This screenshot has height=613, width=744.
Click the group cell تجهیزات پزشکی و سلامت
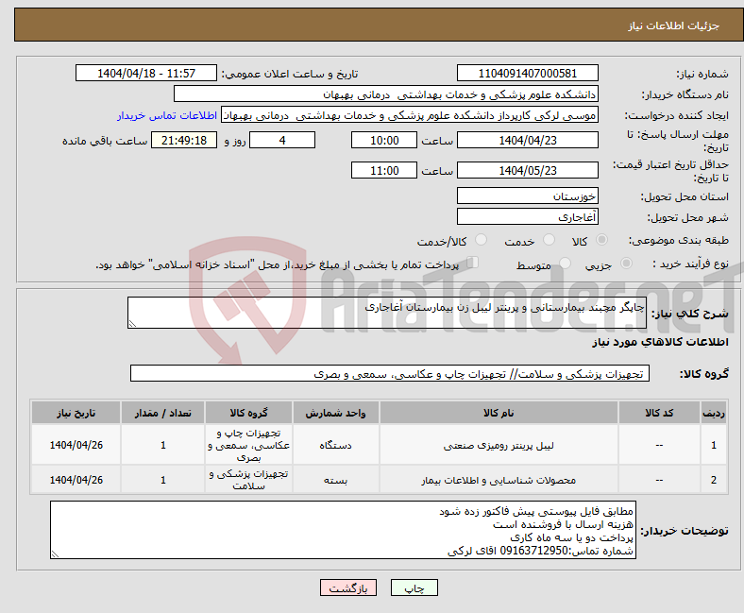pos(248,480)
